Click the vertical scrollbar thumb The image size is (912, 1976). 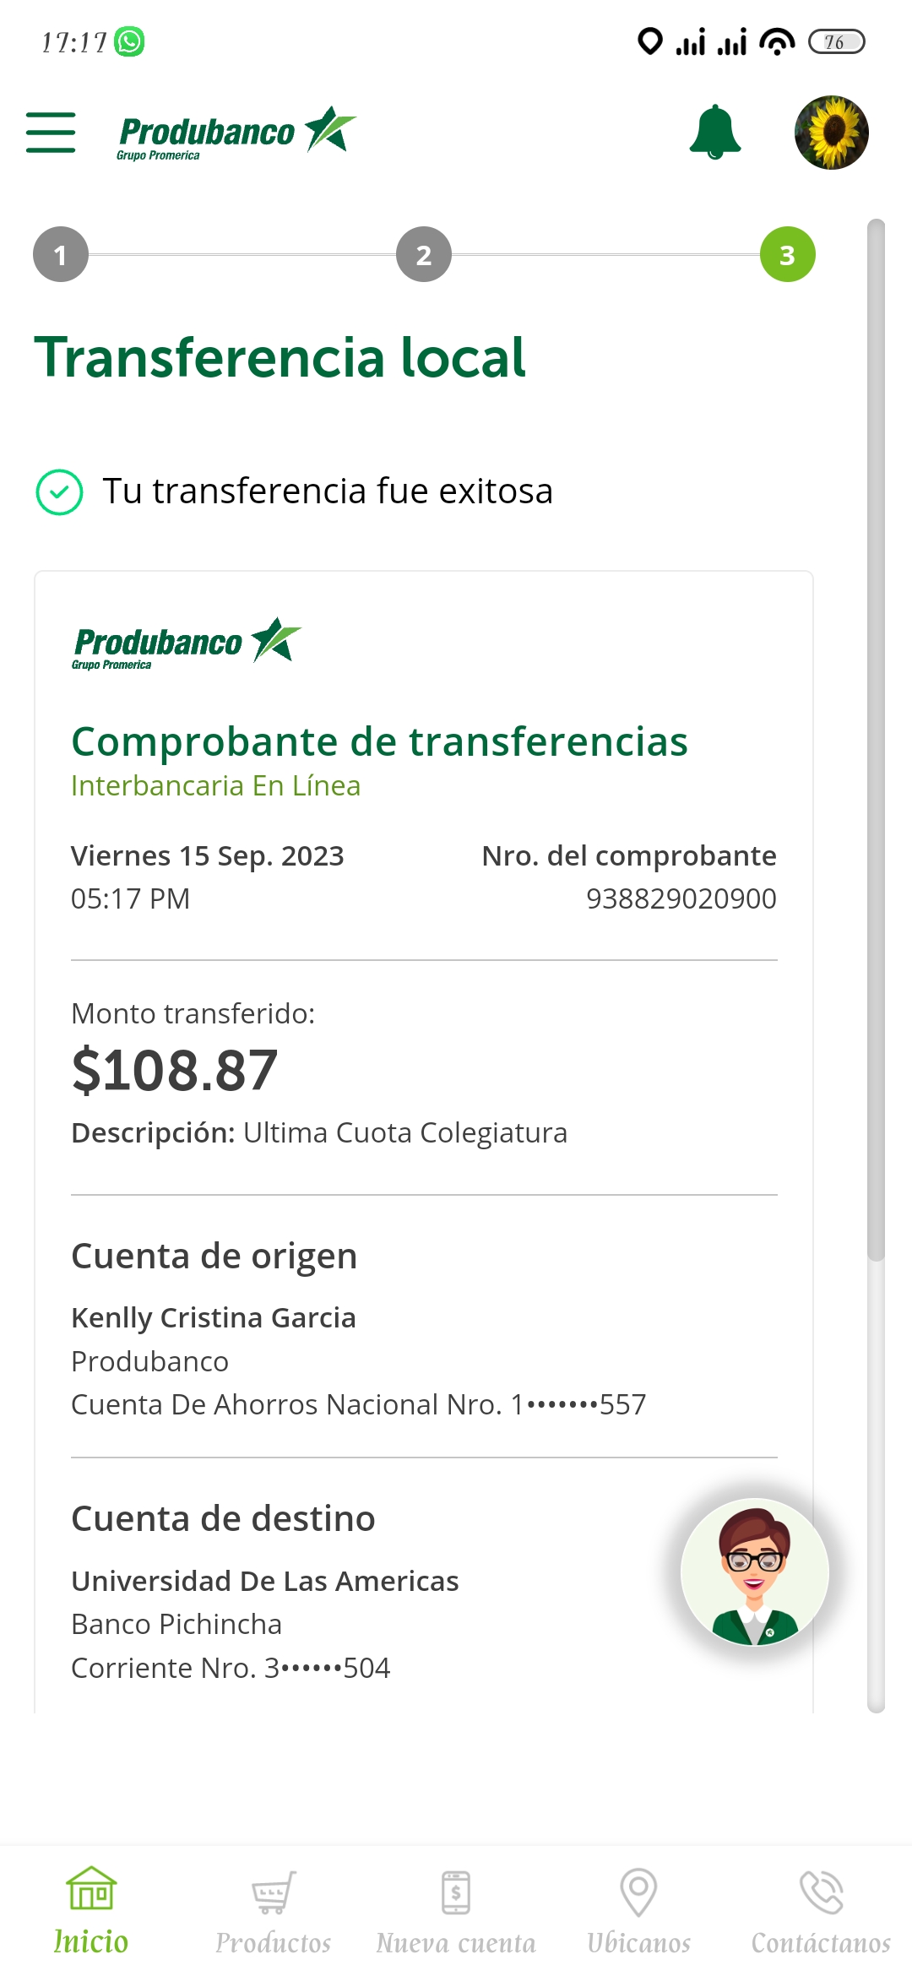[877, 739]
